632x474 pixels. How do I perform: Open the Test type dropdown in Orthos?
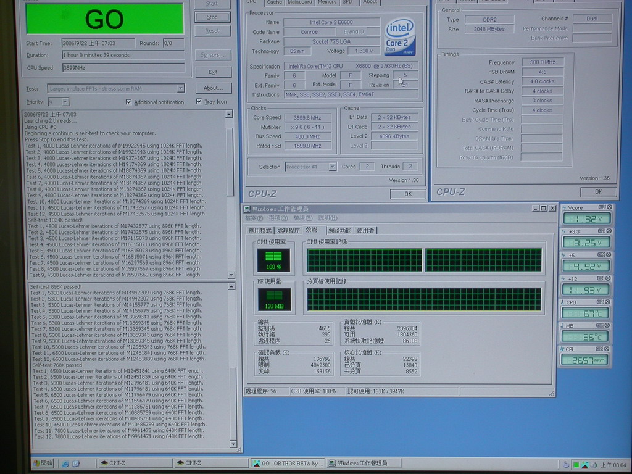click(181, 88)
